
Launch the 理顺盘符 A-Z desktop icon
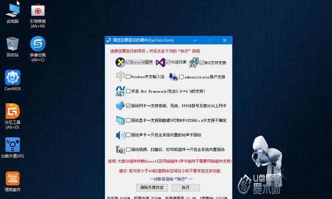pos(12,182)
